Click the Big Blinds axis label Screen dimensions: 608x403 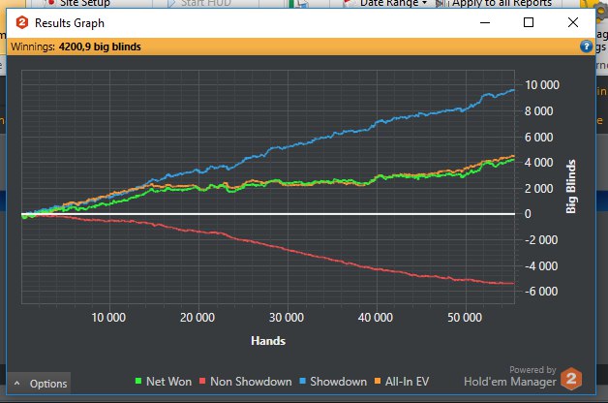coord(571,187)
